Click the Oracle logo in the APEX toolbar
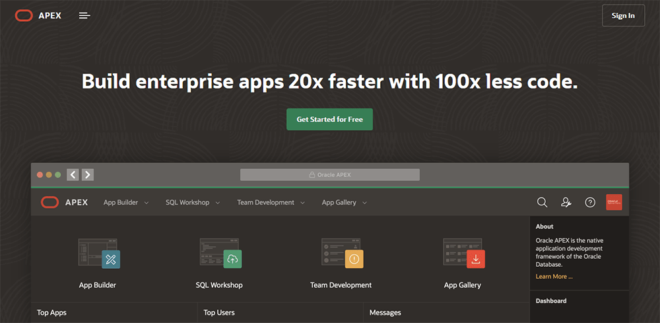 pos(49,202)
